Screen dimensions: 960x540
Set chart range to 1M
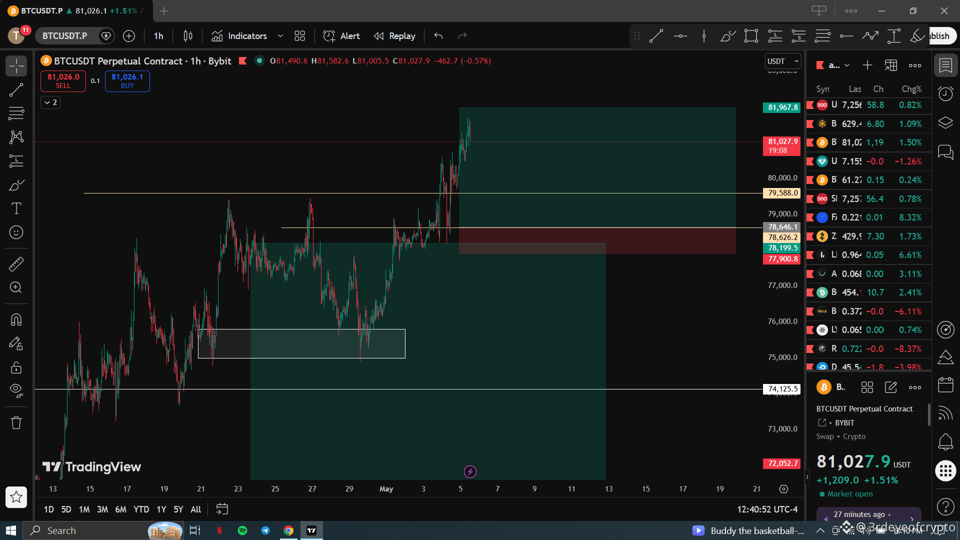84,509
